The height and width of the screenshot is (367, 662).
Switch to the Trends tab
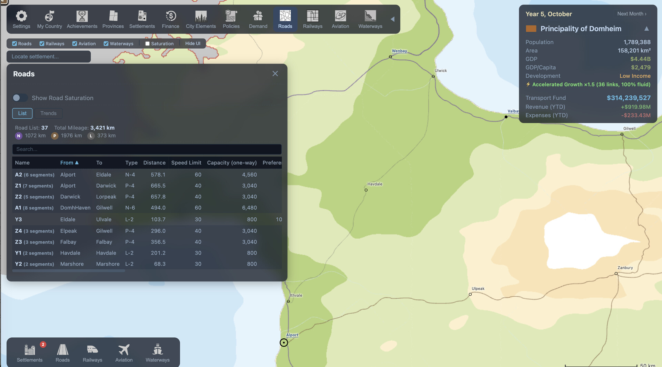[x=48, y=113]
